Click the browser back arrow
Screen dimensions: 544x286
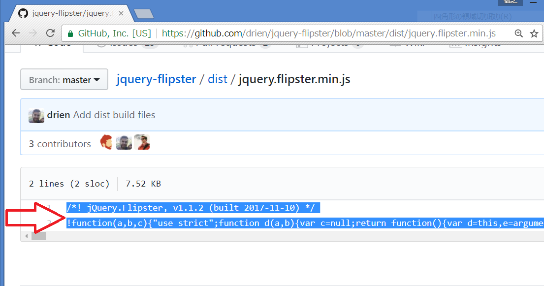[16, 33]
